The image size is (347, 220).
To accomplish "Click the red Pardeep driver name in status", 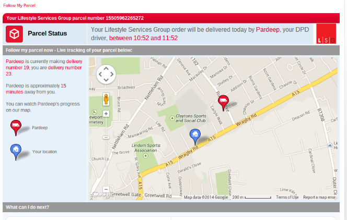I will click(x=268, y=30).
